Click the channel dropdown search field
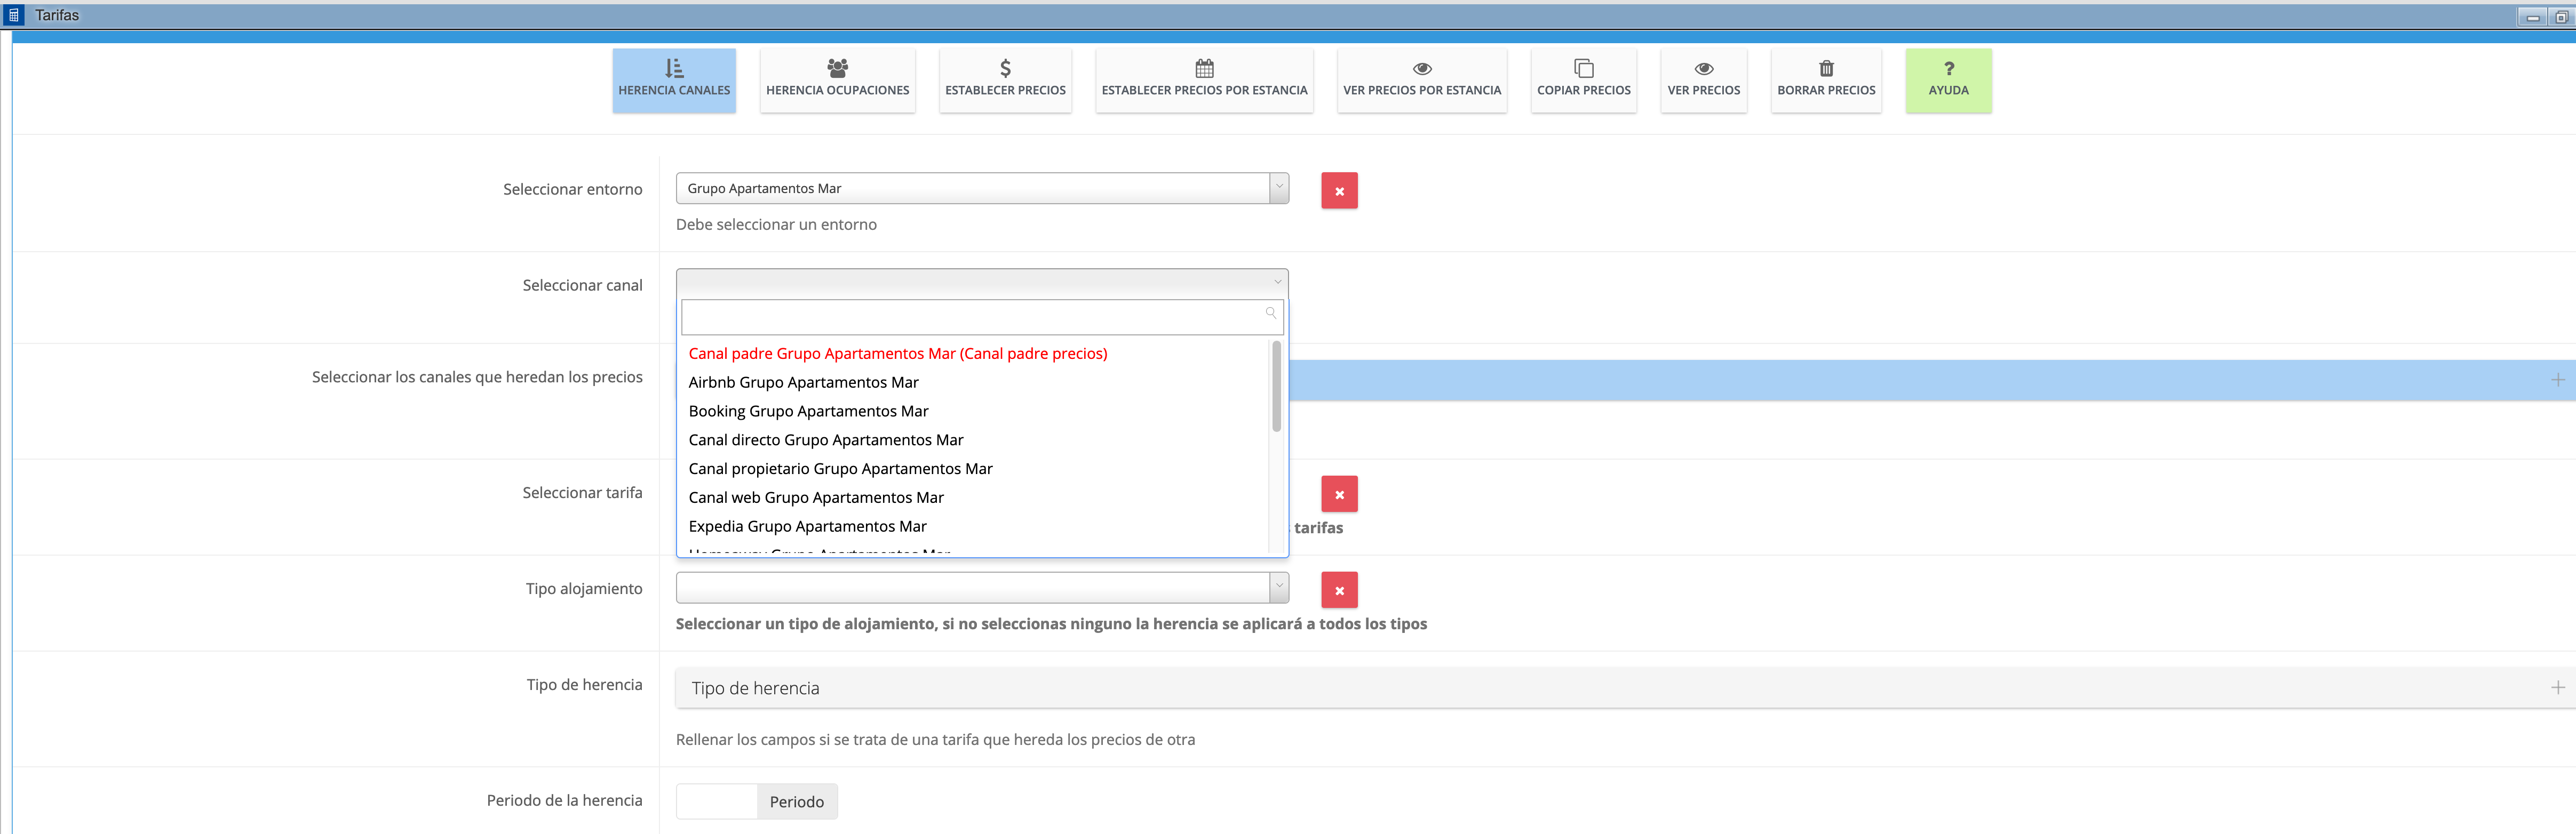The height and width of the screenshot is (834, 2576). coord(970,317)
